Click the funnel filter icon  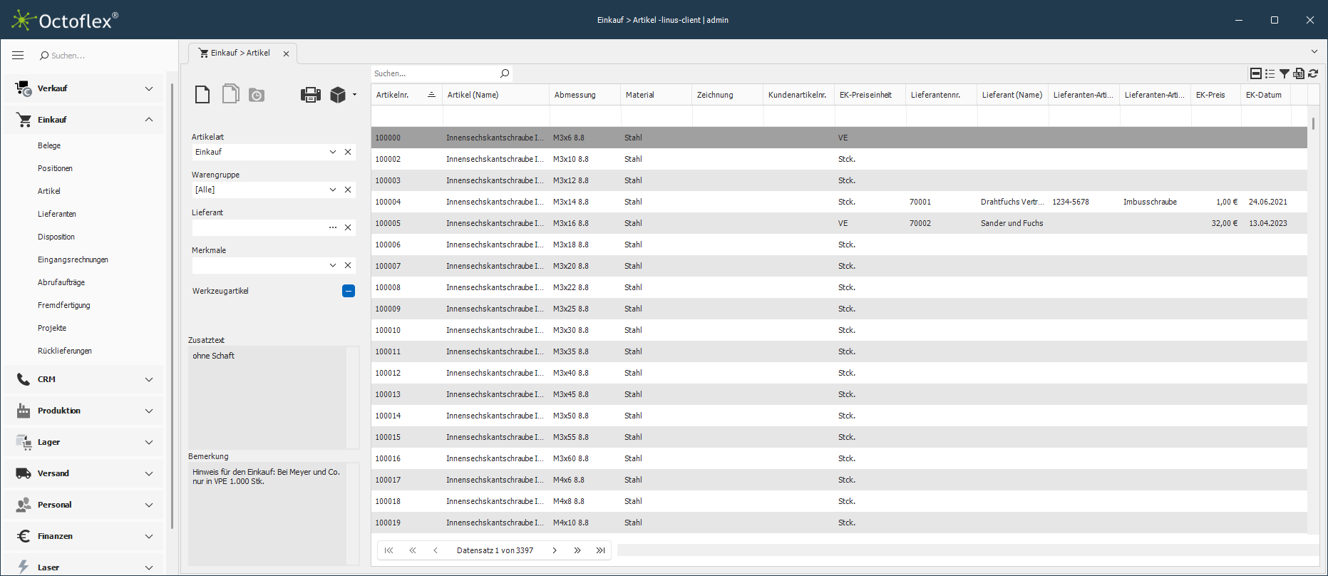[1285, 73]
